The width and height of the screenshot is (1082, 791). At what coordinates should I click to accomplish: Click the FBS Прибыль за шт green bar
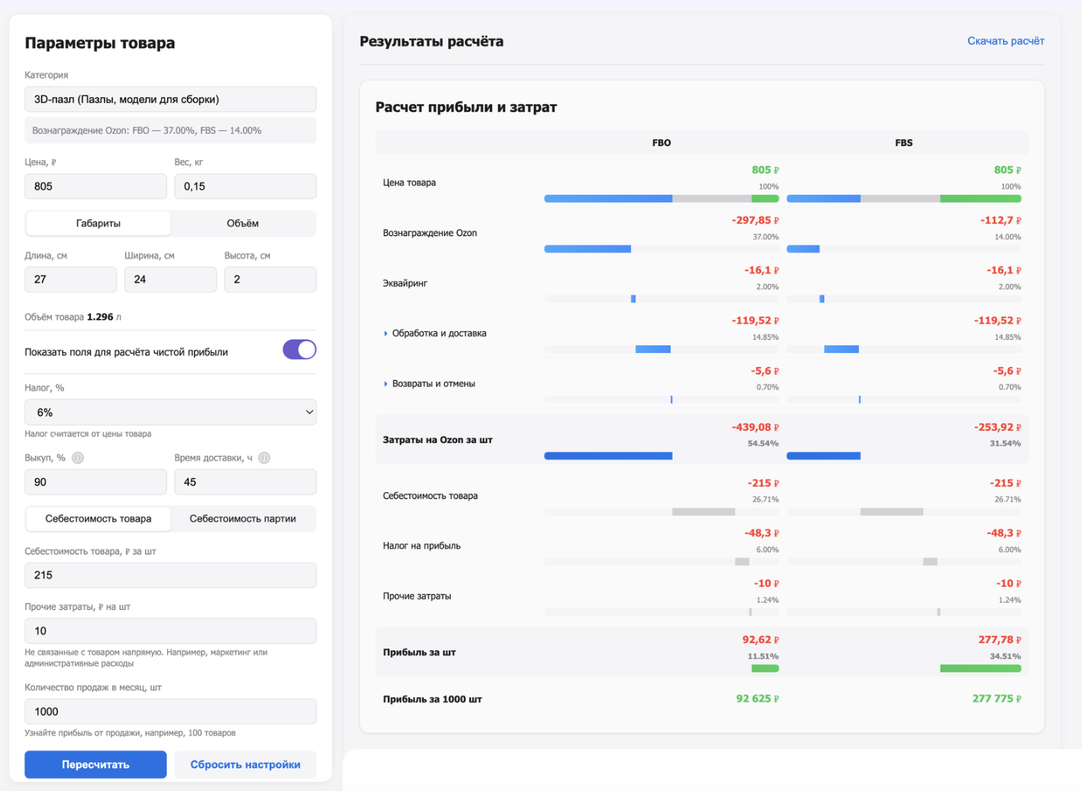tap(980, 669)
